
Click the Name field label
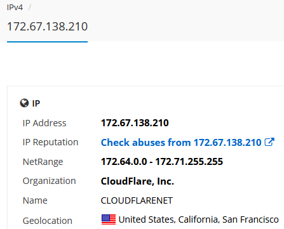pos(35,200)
